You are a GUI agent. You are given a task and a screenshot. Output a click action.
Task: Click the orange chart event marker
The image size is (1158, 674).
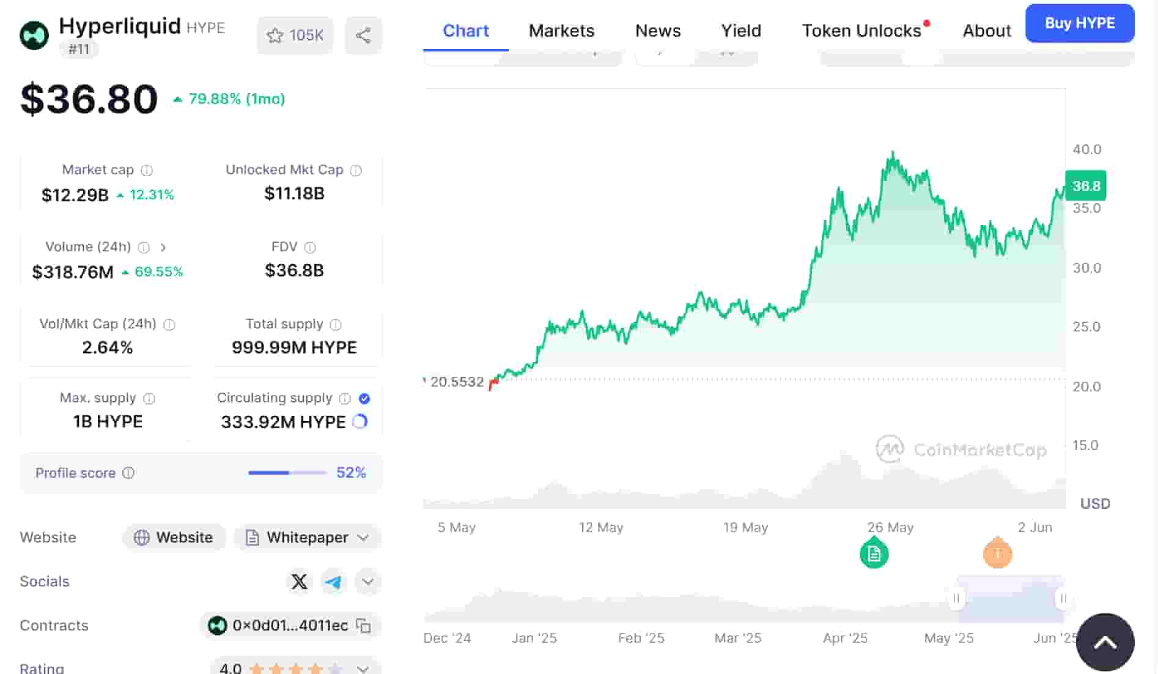point(997,554)
